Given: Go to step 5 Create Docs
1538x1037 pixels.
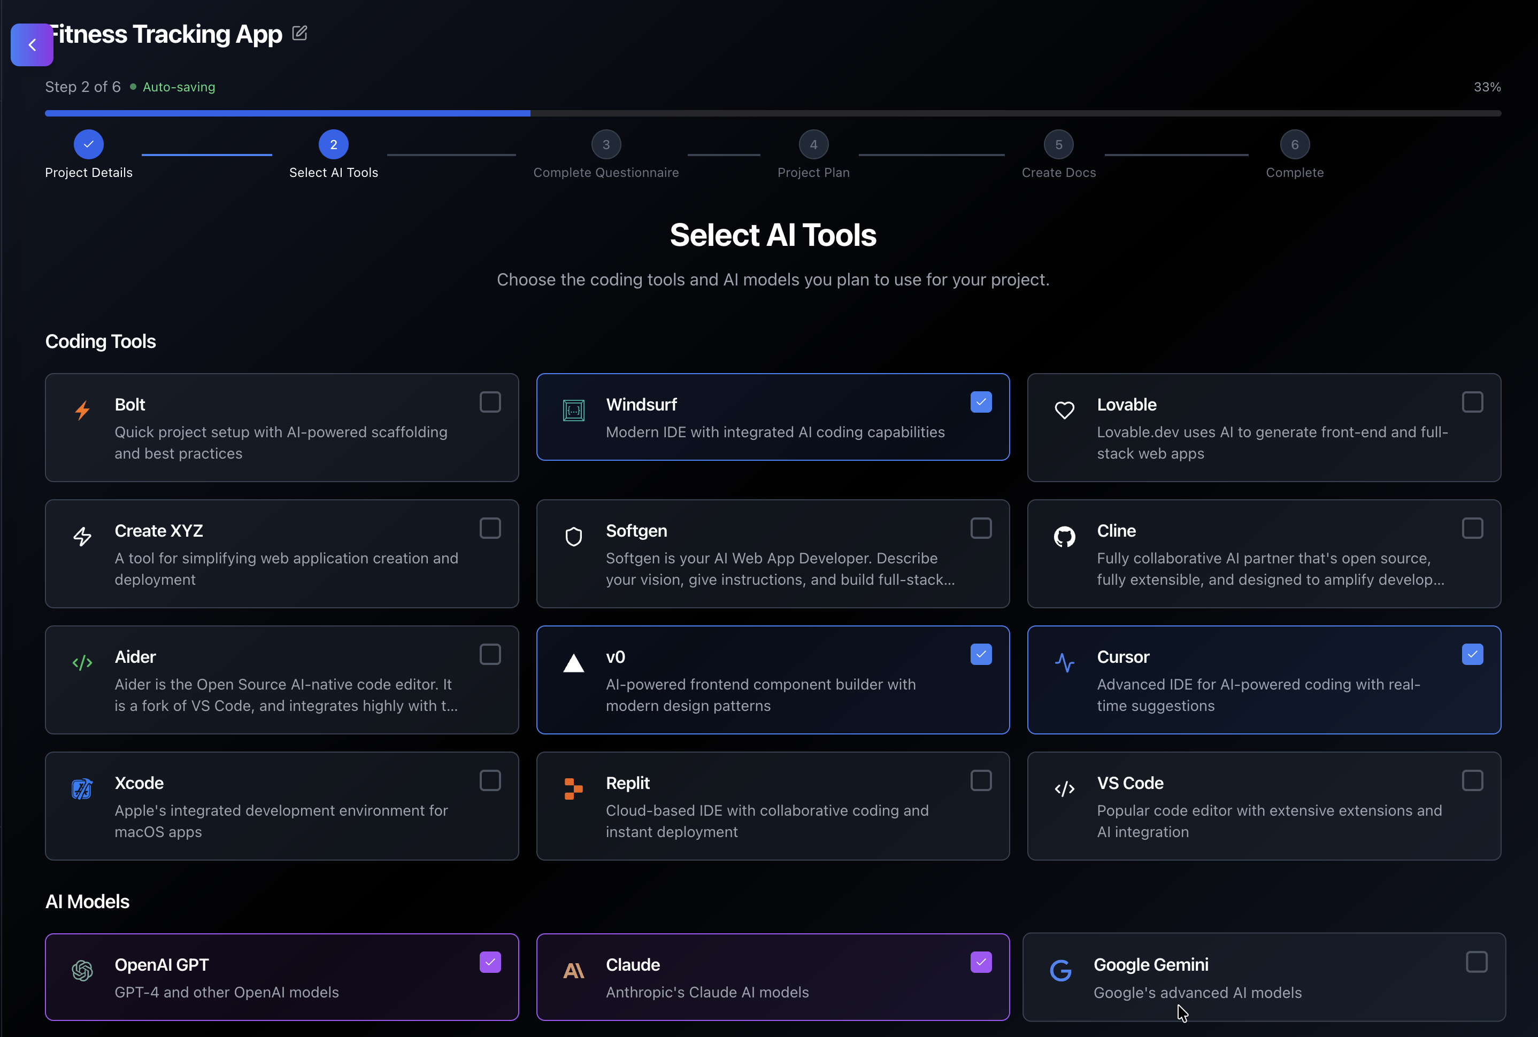Looking at the screenshot, I should pyautogui.click(x=1059, y=144).
